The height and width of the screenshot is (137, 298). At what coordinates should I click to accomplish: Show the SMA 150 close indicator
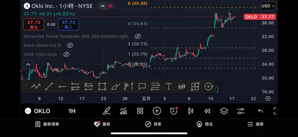point(66,54)
